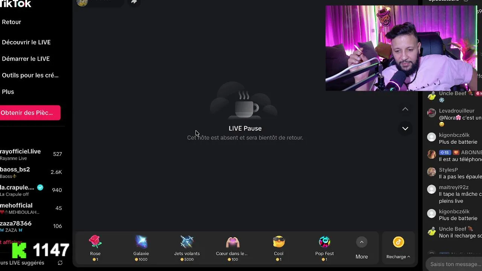Click the share arrow icon

coord(134,2)
